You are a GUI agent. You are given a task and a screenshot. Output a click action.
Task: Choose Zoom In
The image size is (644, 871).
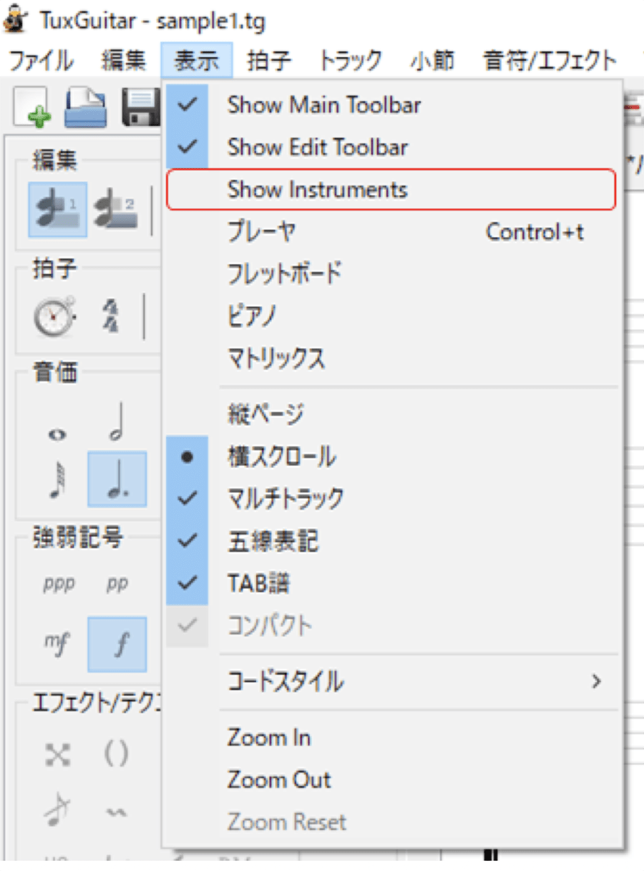coord(391,737)
